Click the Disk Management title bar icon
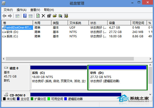This screenshot has width=154, height=108. click(4, 3)
